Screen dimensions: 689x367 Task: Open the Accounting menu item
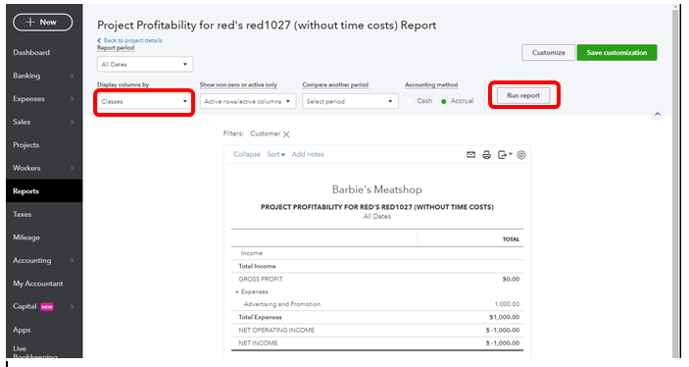(31, 260)
